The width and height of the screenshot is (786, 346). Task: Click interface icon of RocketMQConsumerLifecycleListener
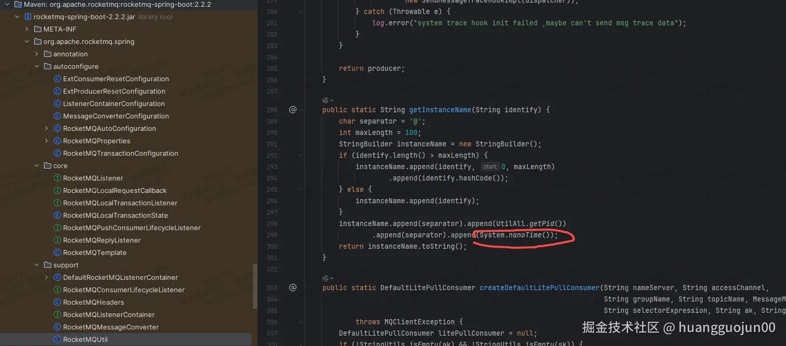[x=57, y=290]
